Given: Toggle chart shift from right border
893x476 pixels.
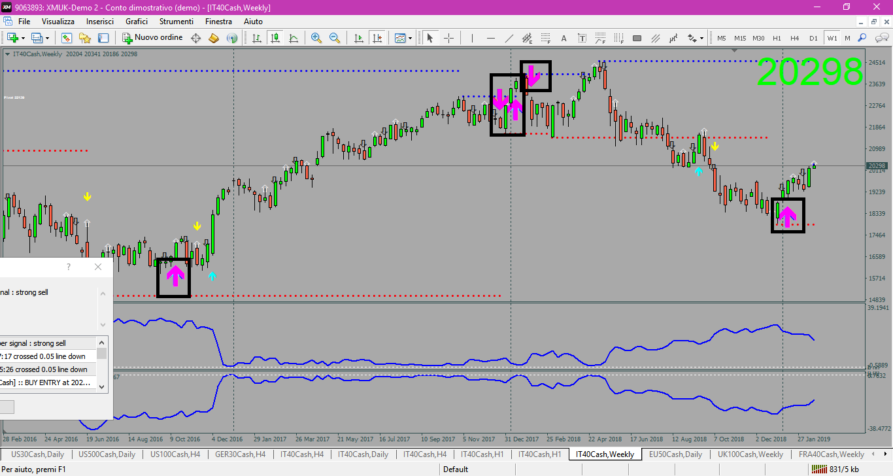Looking at the screenshot, I should coord(377,38).
